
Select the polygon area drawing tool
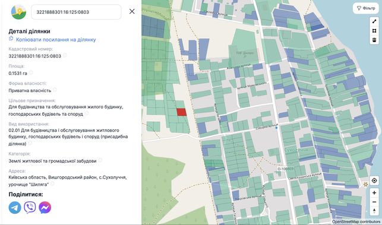[374, 31]
